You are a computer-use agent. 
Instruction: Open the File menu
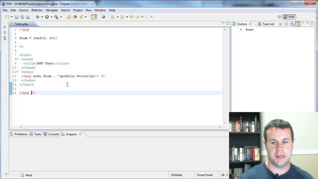click(5, 10)
